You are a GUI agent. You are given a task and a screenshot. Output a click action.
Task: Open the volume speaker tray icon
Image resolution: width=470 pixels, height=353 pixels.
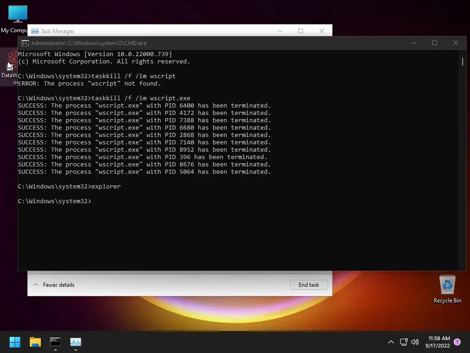(x=415, y=342)
